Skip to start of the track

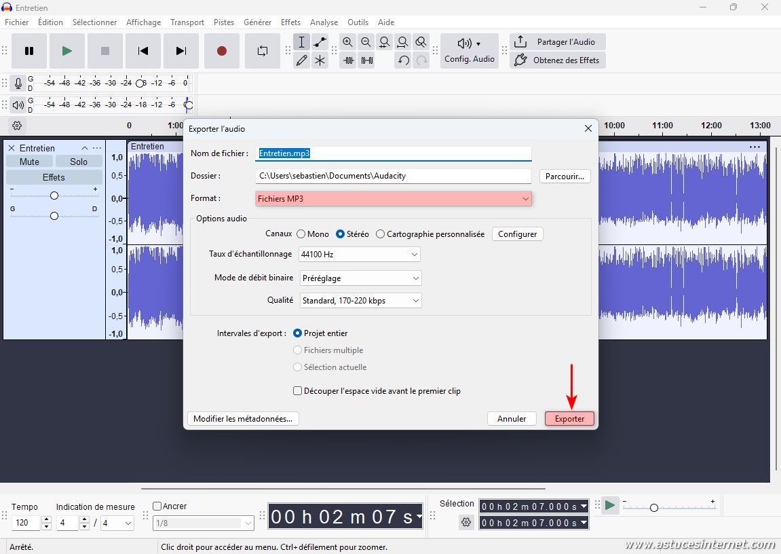[x=142, y=51]
